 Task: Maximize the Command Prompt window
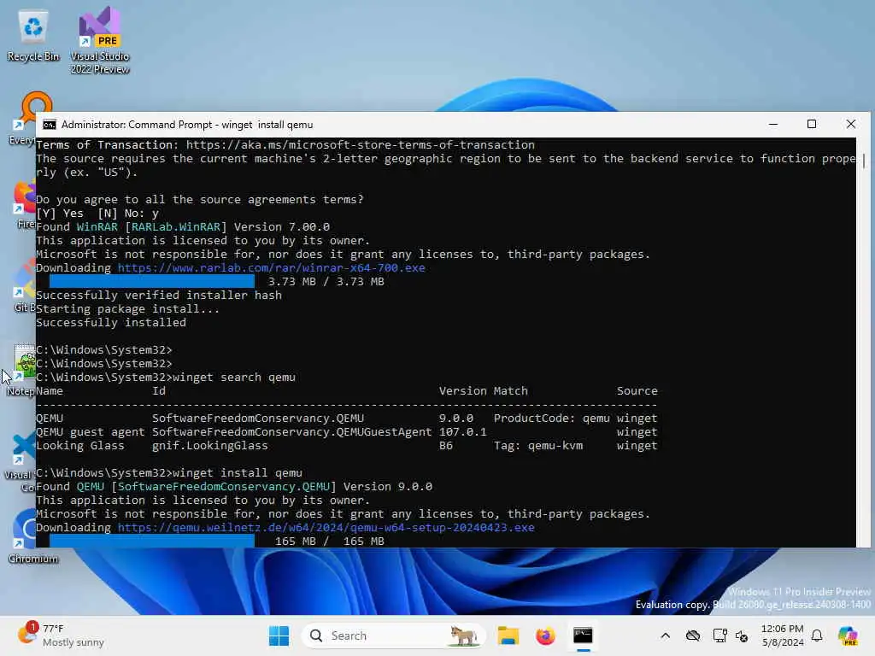tap(812, 125)
